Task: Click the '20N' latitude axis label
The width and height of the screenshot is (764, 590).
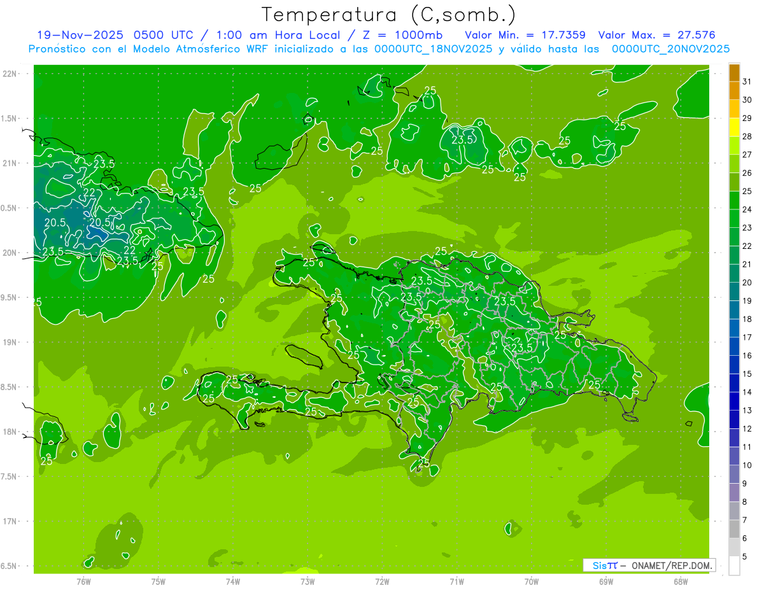Action: coord(10,253)
